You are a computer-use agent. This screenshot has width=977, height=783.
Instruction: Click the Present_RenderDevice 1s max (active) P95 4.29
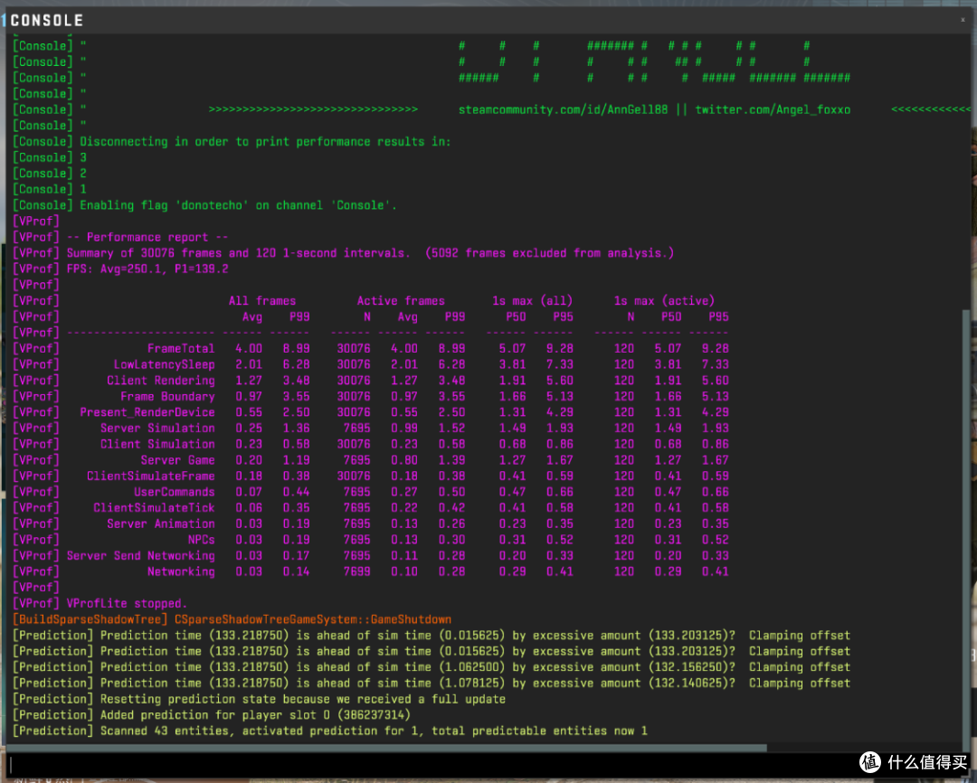coord(716,412)
